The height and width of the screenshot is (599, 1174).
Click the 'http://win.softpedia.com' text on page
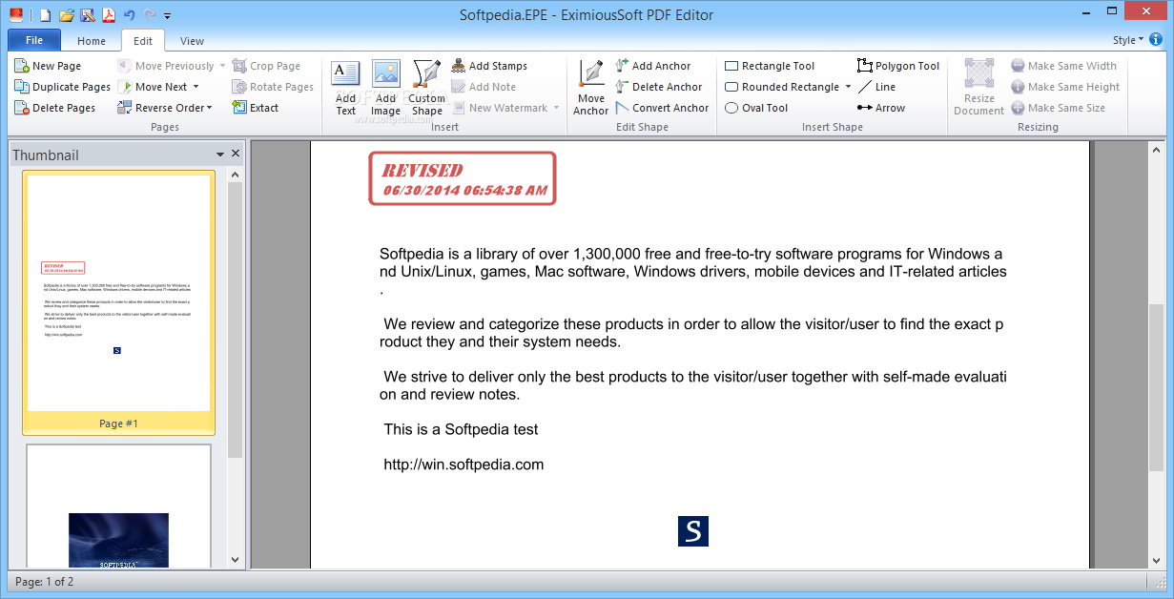pyautogui.click(x=463, y=465)
